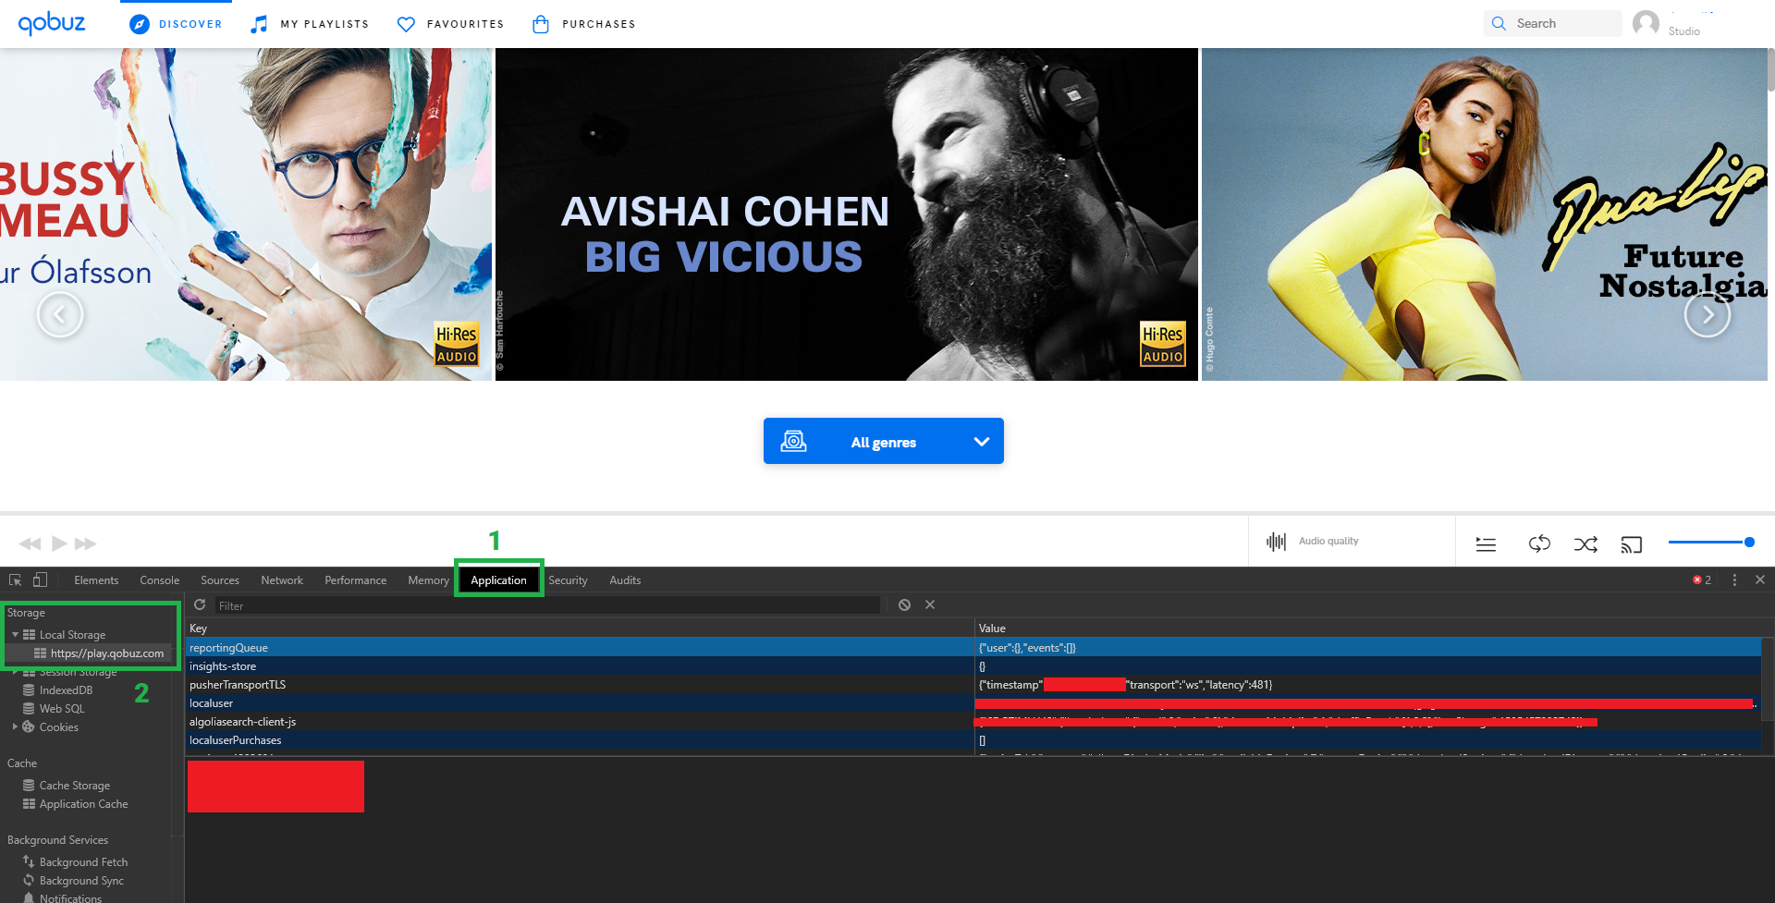Viewport: 1775px width, 903px height.
Task: Open the All genres dropdown
Action: pos(883,441)
